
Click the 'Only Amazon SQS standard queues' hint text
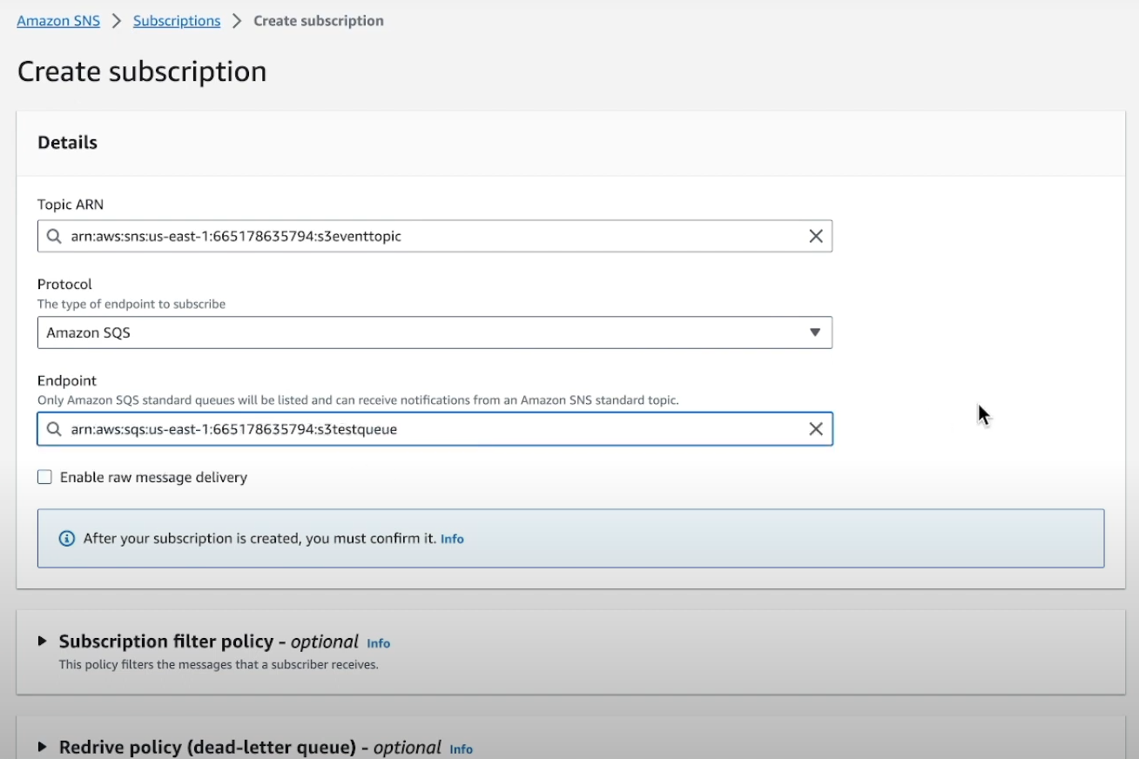click(x=358, y=400)
